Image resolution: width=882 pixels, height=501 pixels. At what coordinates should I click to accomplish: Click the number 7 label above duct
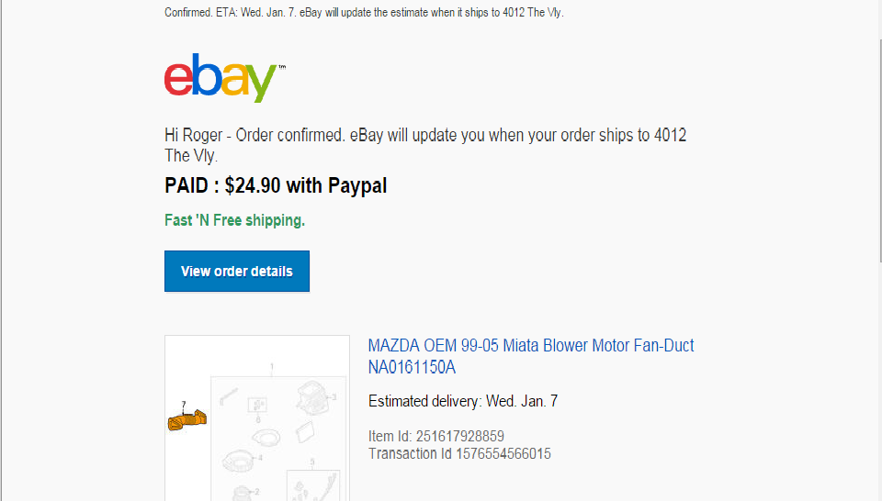(x=184, y=404)
